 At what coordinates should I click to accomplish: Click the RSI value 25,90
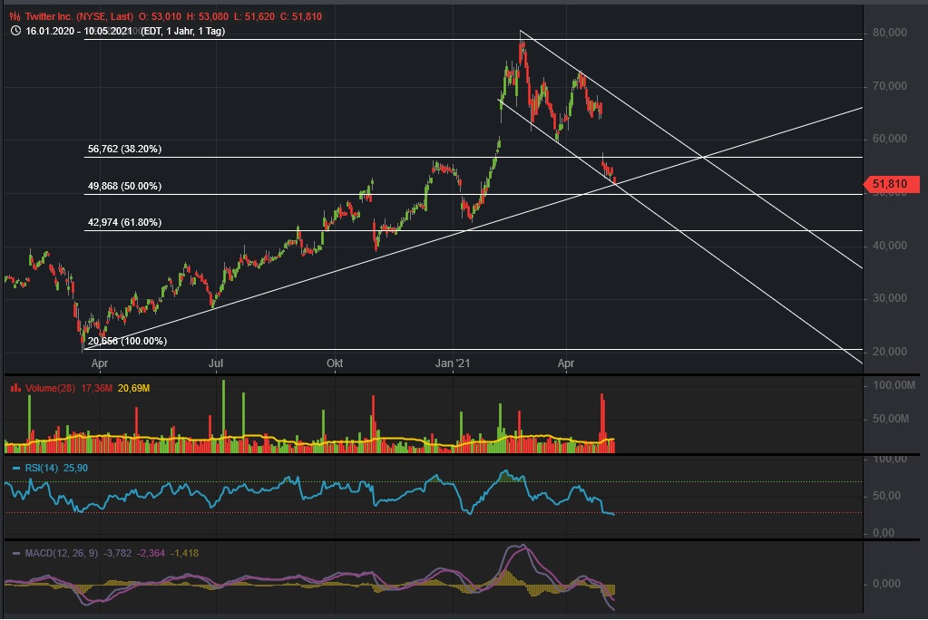[x=76, y=468]
